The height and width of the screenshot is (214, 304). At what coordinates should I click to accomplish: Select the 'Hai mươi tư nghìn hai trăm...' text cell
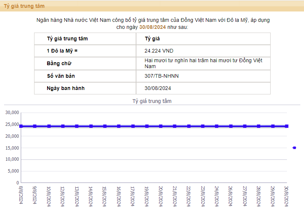(203, 64)
